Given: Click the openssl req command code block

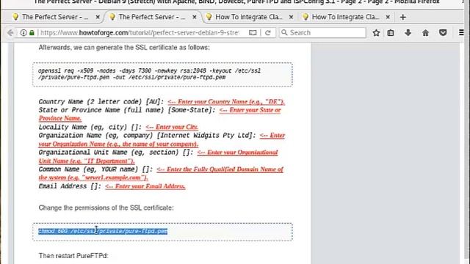Looking at the screenshot, I should coord(162,75).
